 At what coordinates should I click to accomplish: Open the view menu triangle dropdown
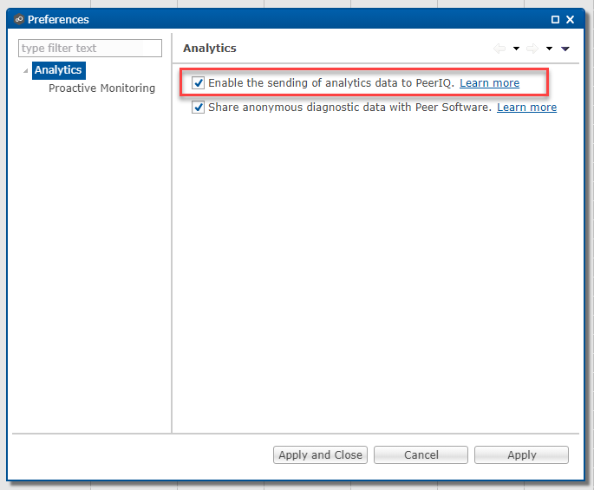[565, 49]
